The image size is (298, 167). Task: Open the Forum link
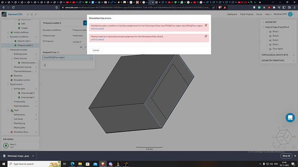click(x=259, y=14)
